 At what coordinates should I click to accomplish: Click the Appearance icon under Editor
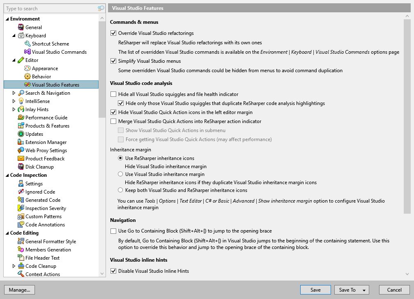pos(28,68)
